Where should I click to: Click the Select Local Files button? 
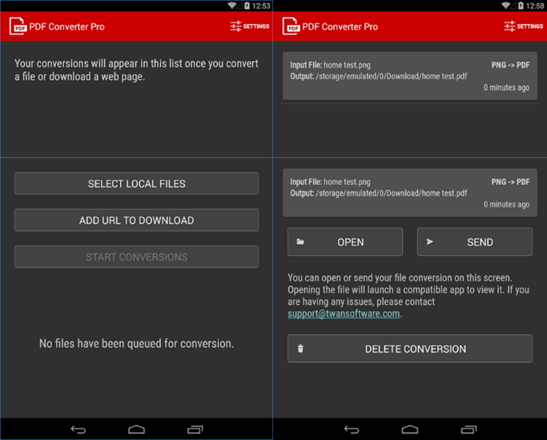pyautogui.click(x=136, y=184)
